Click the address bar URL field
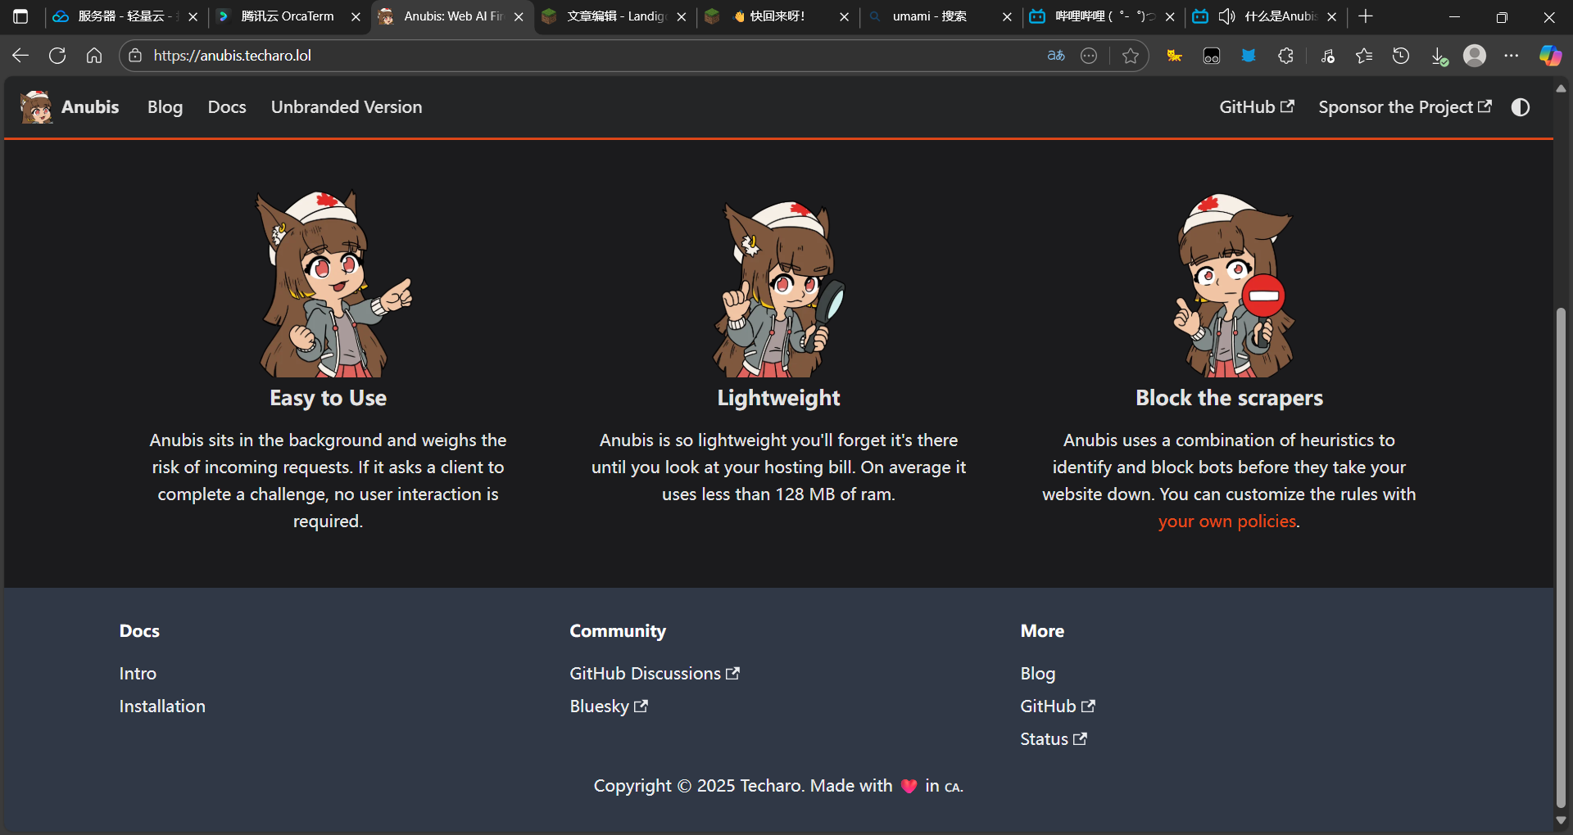The height and width of the screenshot is (835, 1573). click(573, 56)
